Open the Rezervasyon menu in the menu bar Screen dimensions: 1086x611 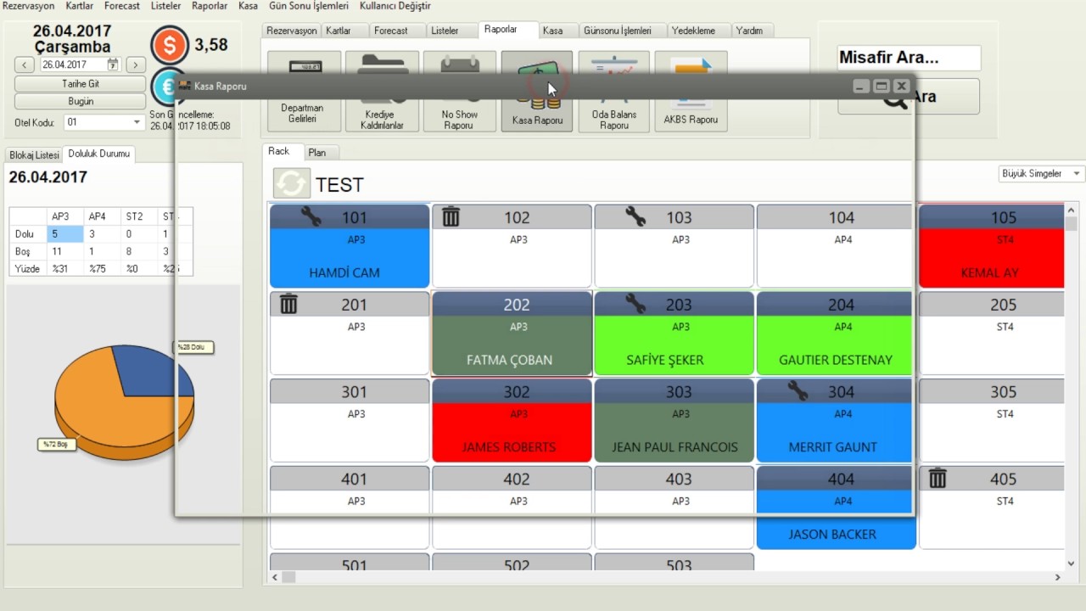[x=29, y=6]
